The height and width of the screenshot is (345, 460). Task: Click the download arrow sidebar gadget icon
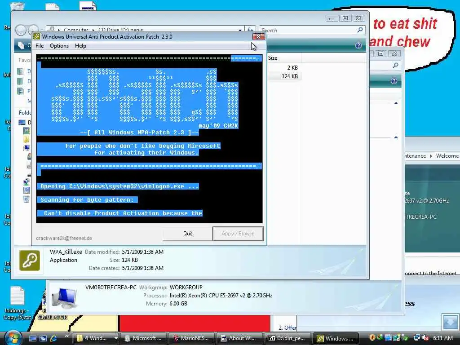coord(450,322)
